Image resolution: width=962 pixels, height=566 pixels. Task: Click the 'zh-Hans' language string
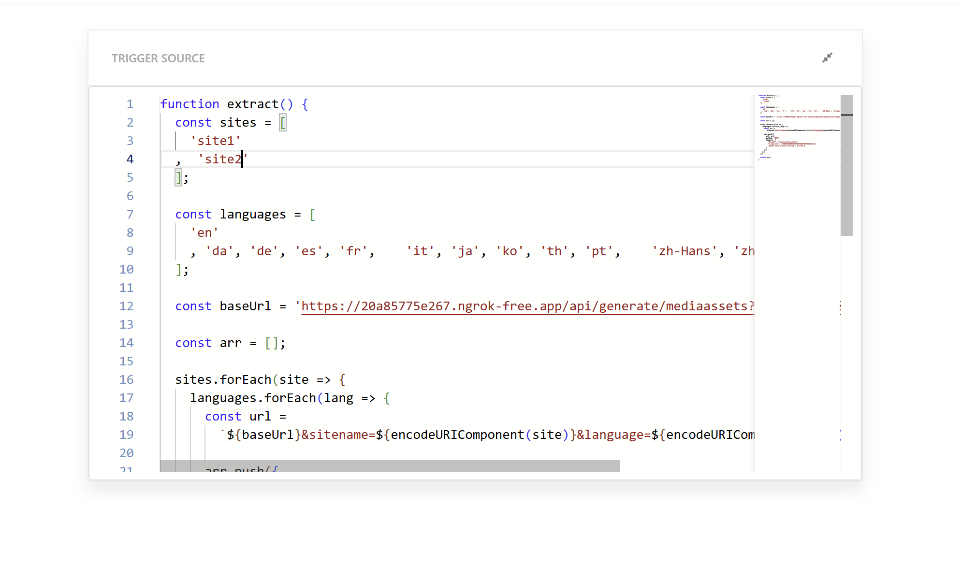685,251
